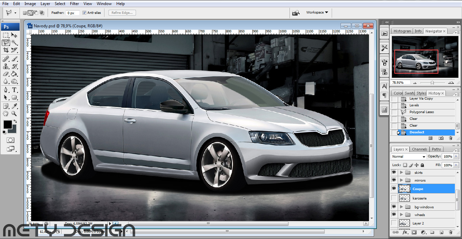The width and height of the screenshot is (462, 239).
Task: Open the blend mode Normal dropdown
Action: (x=409, y=157)
